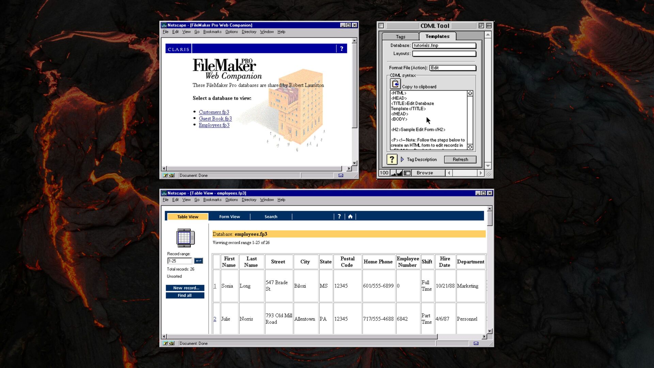
Task: Click the table layout icon above Record range
Action: (185, 237)
